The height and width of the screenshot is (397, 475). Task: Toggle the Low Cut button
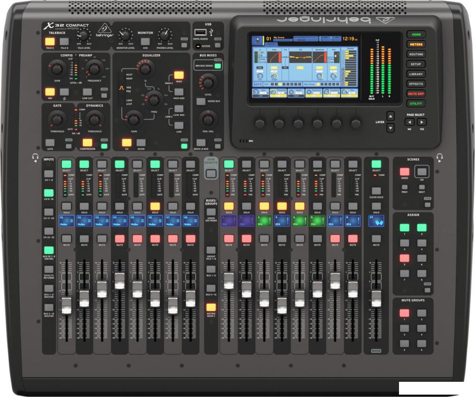(87, 92)
